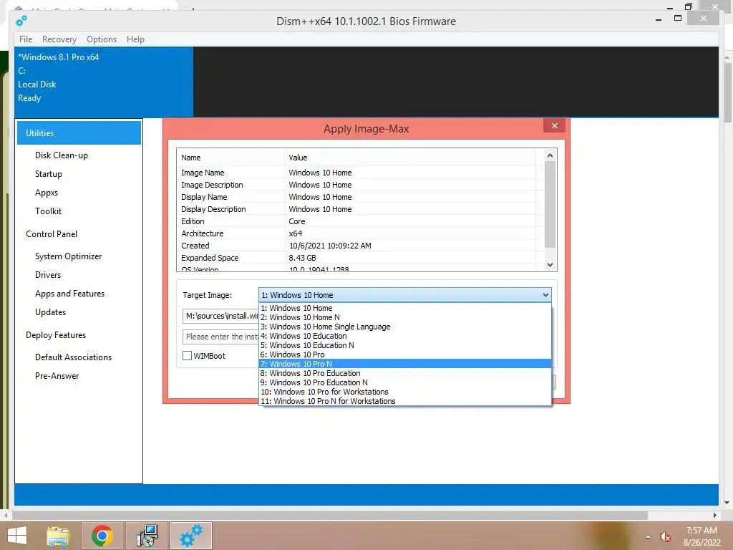Select Utilities sidebar header
The image size is (733, 550).
(x=79, y=132)
